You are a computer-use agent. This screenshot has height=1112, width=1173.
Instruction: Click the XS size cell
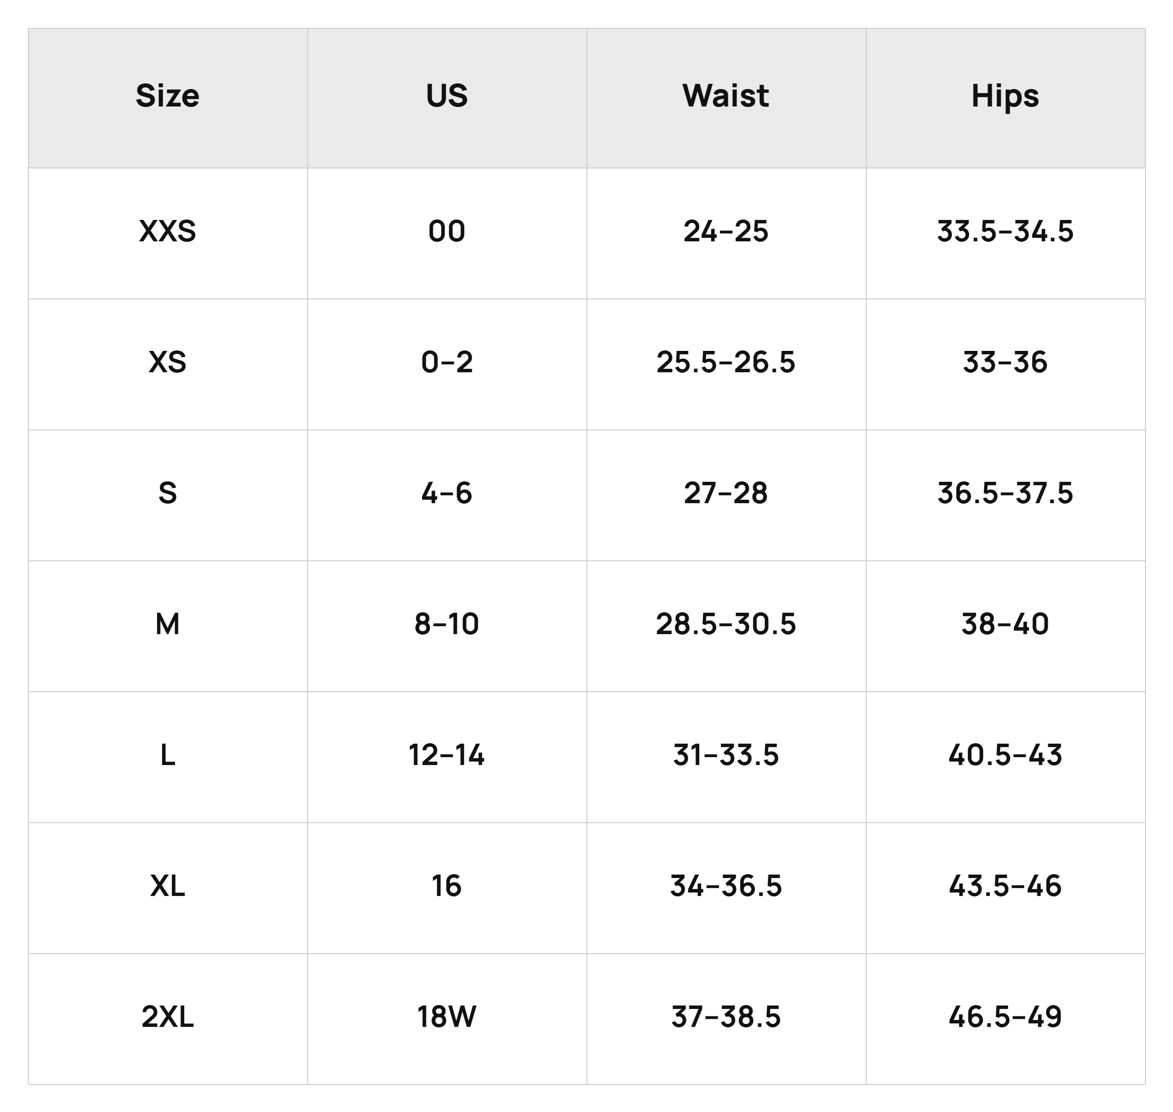pyautogui.click(x=168, y=364)
